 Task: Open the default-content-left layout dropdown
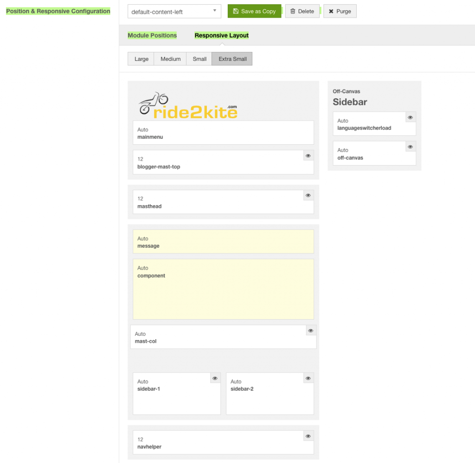coord(174,12)
